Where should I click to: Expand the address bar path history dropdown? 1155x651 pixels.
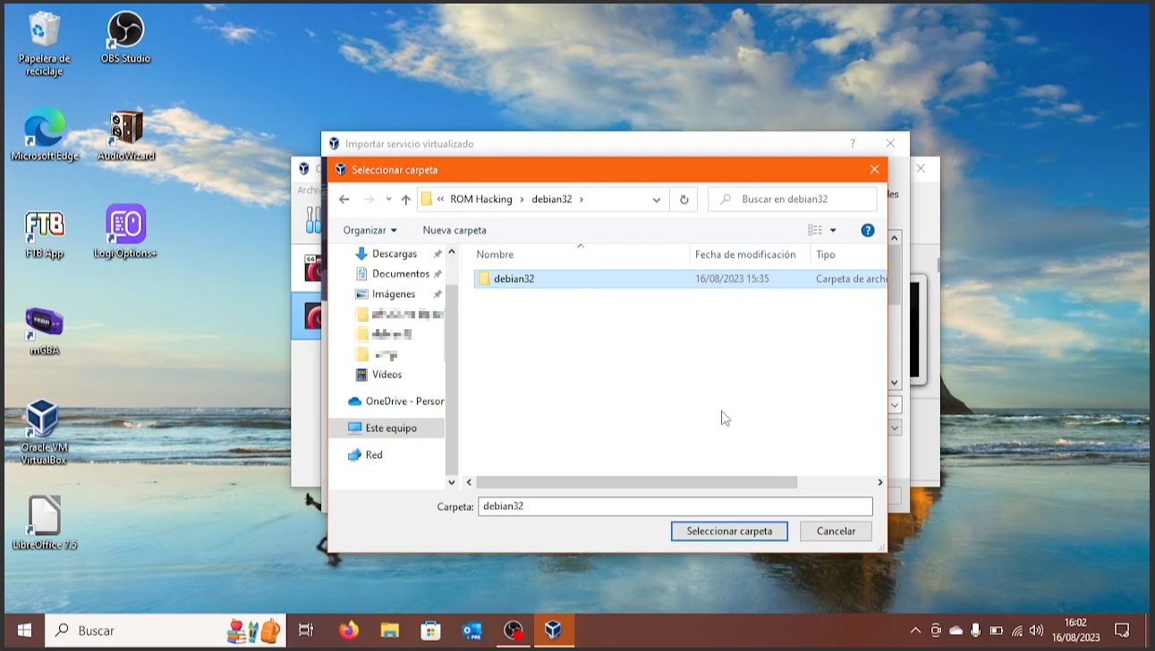click(657, 199)
